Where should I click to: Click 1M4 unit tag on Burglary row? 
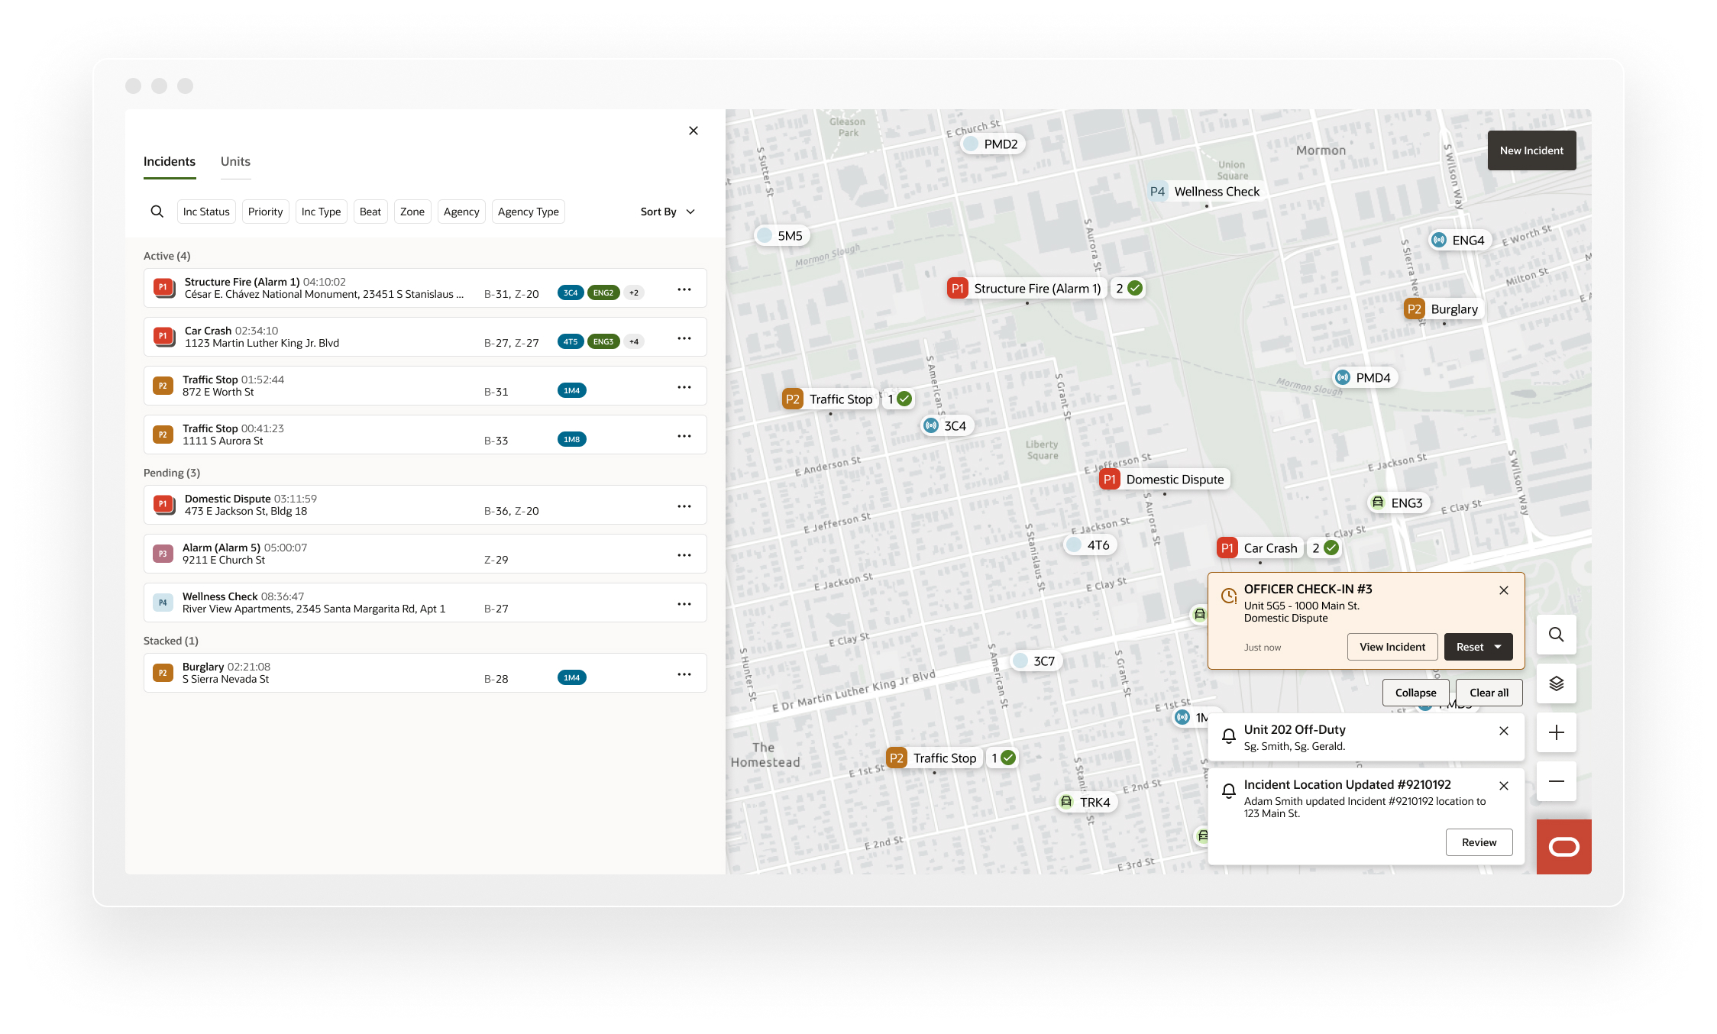click(572, 677)
